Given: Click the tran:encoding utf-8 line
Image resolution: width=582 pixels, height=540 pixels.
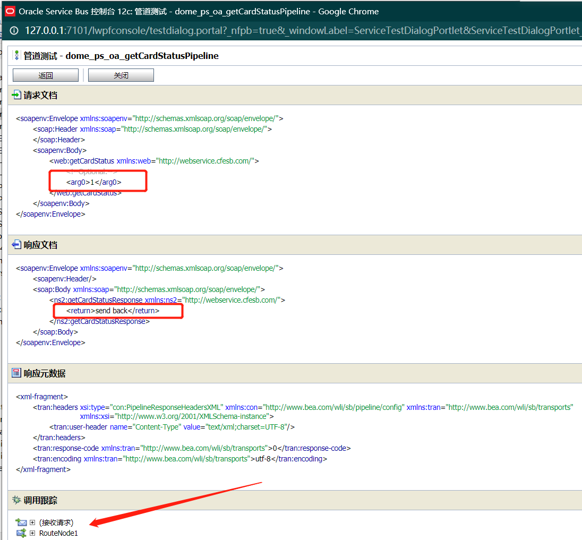Looking at the screenshot, I should 180,459.
